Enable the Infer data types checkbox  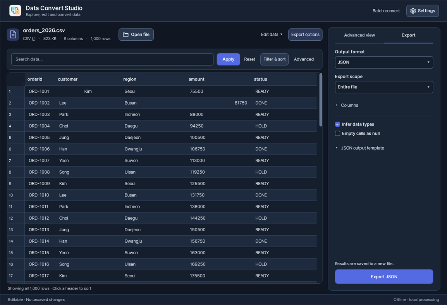(x=337, y=124)
